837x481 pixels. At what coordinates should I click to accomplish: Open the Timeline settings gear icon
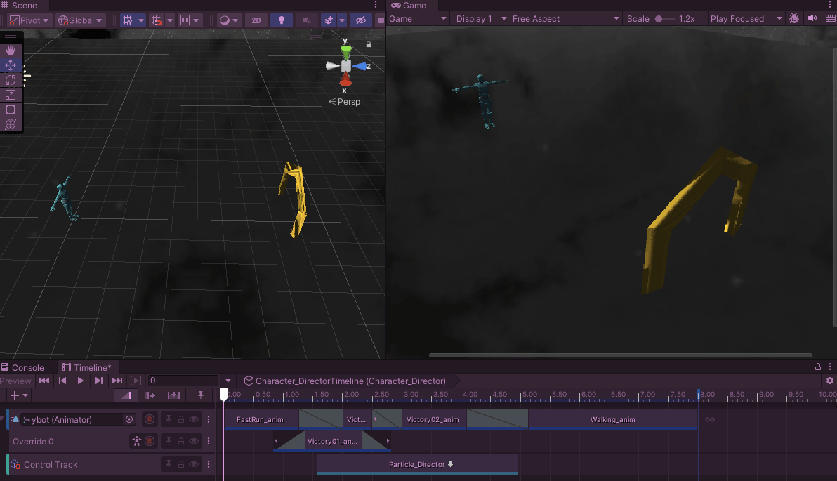[830, 380]
